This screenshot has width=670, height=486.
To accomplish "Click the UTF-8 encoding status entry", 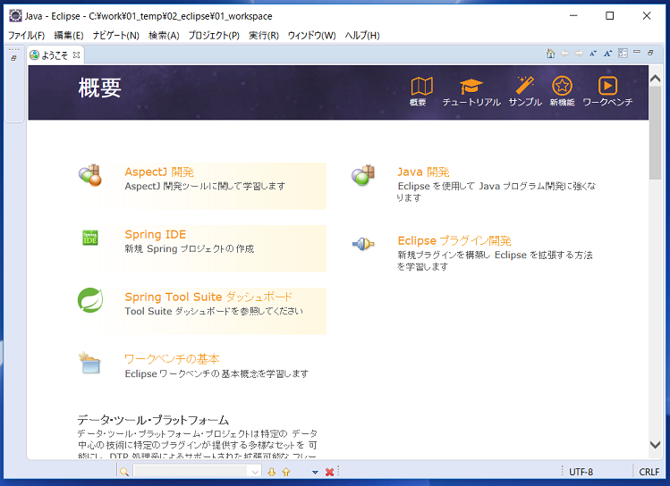I will pyautogui.click(x=581, y=472).
